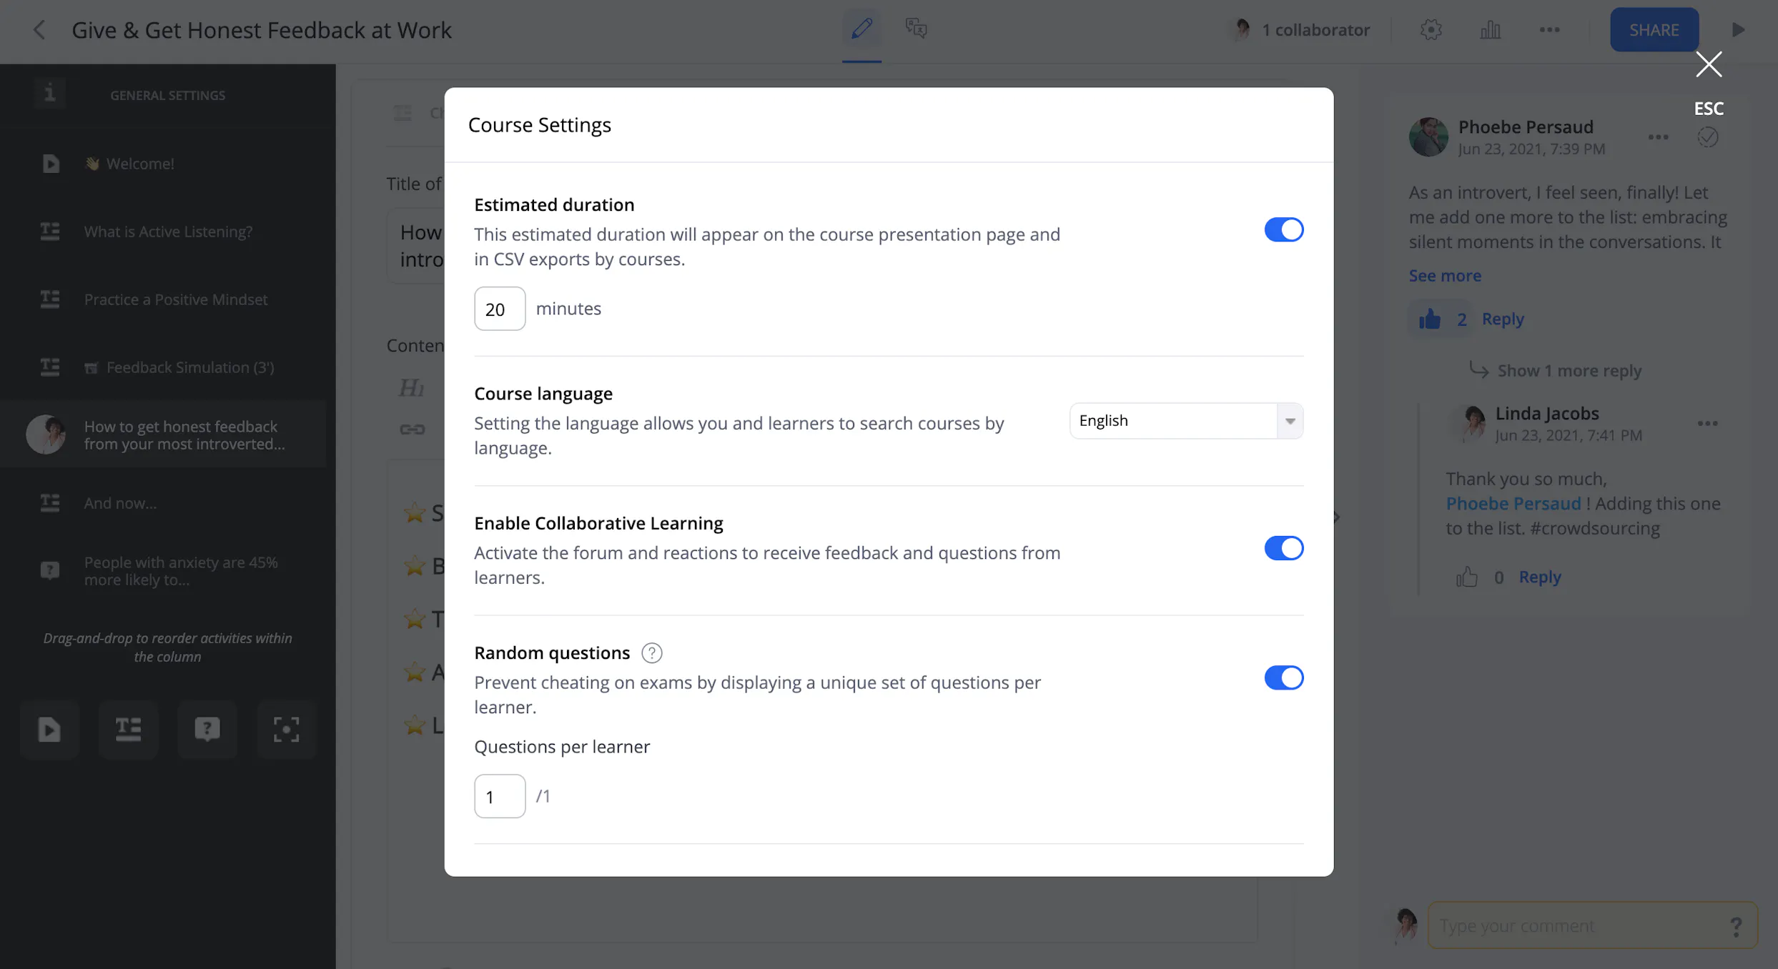Viewport: 1778px width, 969px height.
Task: Open the 1 collaborator list
Action: [x=1301, y=30]
